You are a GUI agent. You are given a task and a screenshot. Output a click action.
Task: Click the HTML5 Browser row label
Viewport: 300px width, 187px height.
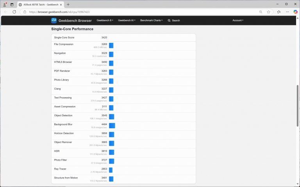[x=63, y=62]
